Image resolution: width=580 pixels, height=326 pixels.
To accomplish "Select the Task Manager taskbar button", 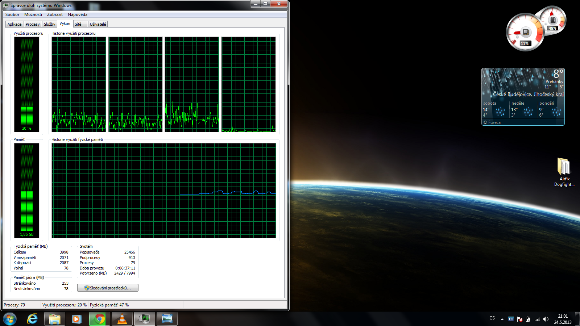I will [145, 319].
